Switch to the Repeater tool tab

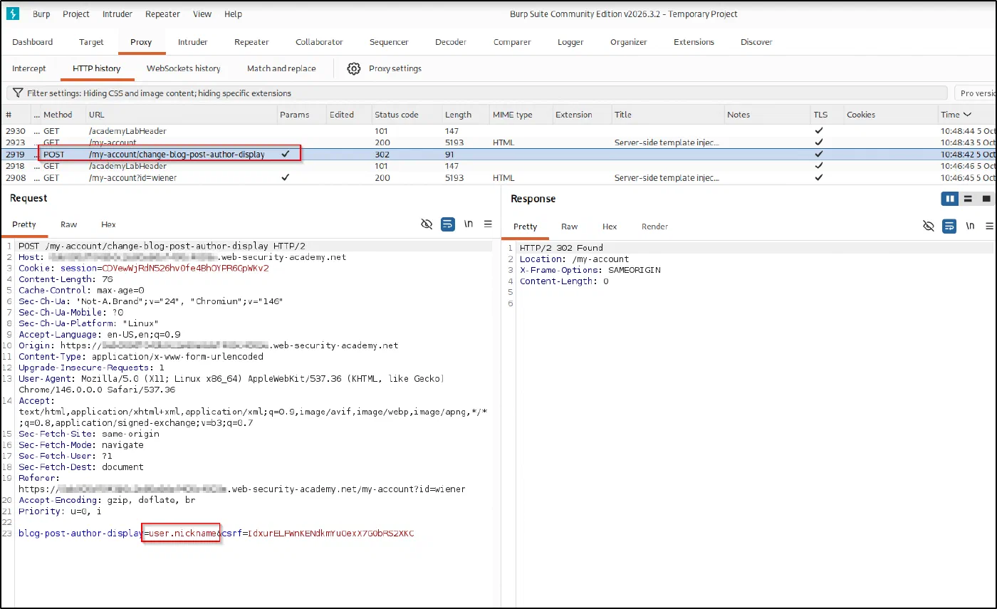coord(252,42)
